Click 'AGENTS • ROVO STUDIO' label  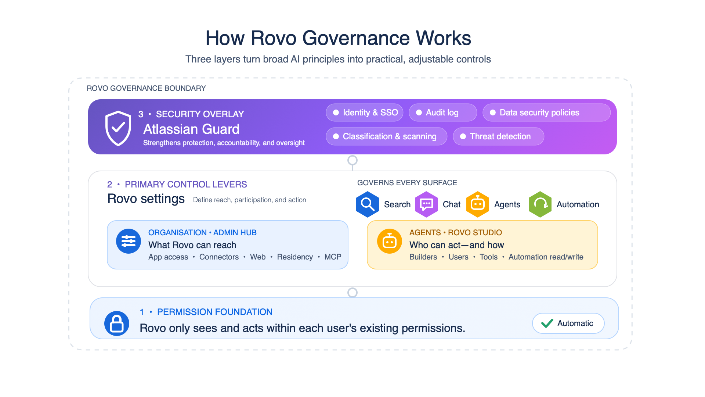click(456, 232)
